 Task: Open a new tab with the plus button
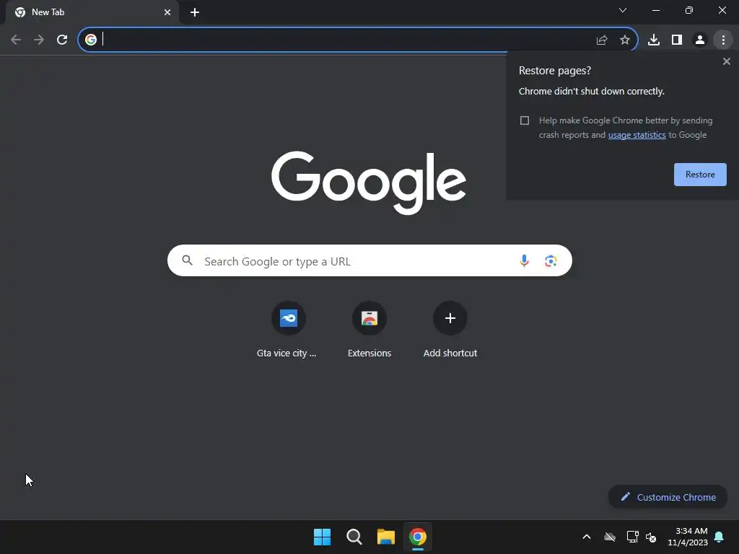[x=195, y=12]
